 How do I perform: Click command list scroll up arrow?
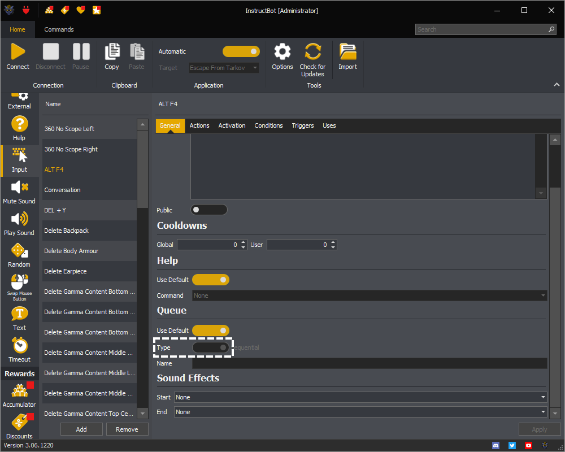[143, 124]
